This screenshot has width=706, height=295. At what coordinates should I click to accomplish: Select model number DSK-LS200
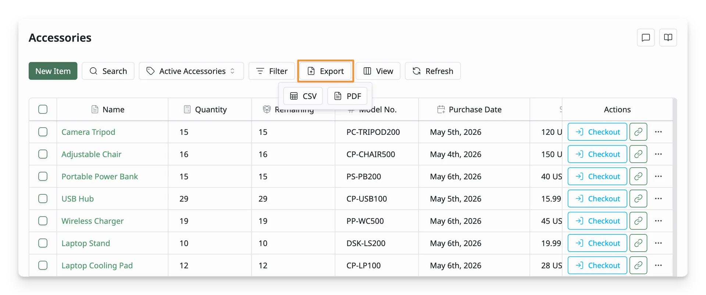[366, 243]
